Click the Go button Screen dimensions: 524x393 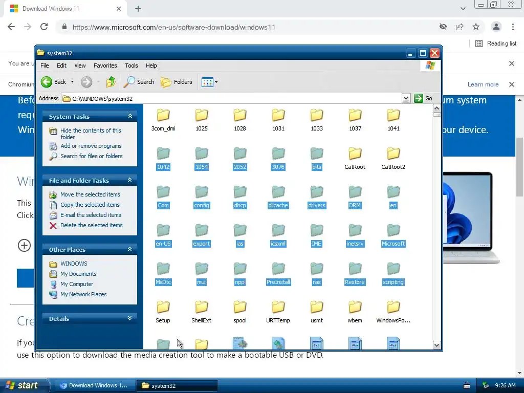click(x=423, y=98)
